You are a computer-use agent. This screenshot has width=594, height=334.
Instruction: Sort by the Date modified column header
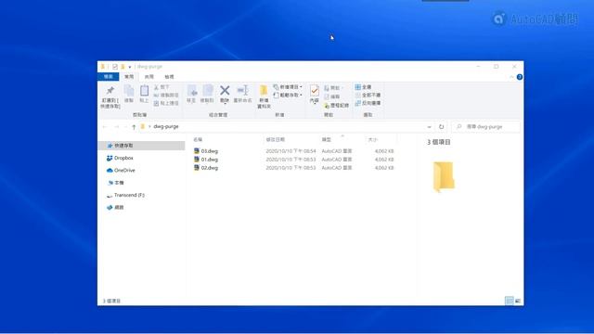pos(276,140)
